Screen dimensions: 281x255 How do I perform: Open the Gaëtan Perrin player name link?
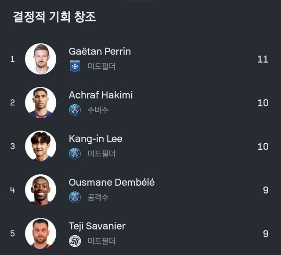coord(100,51)
